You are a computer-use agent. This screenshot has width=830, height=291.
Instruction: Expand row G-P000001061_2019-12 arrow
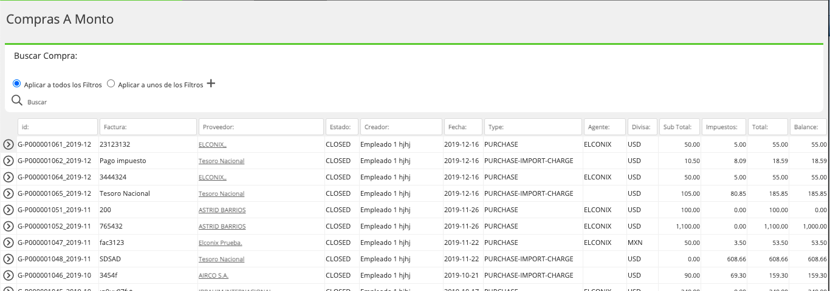[9, 144]
